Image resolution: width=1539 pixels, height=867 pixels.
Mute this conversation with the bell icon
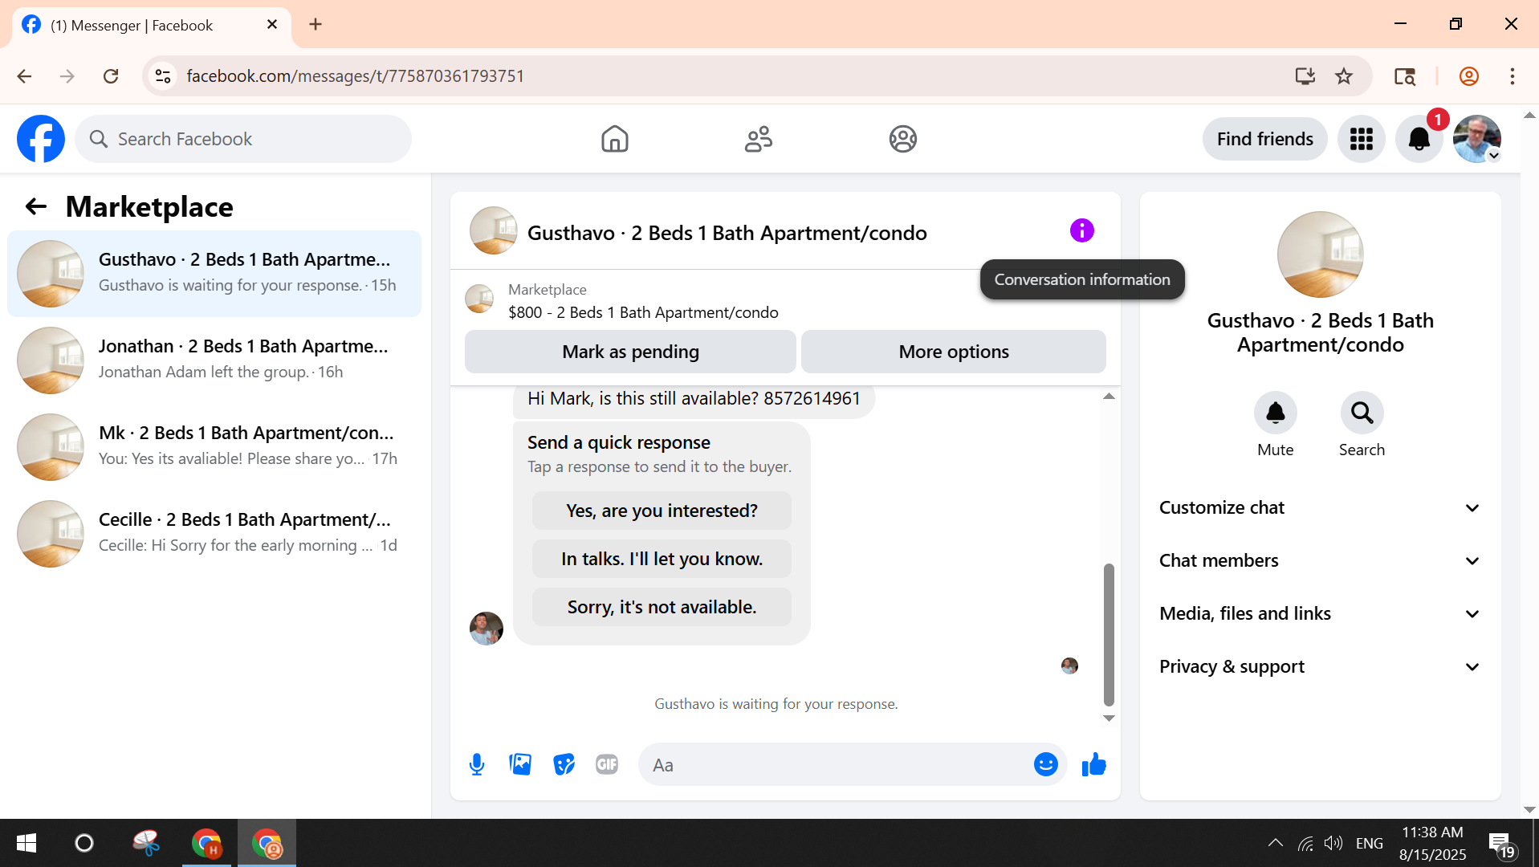coord(1276,413)
